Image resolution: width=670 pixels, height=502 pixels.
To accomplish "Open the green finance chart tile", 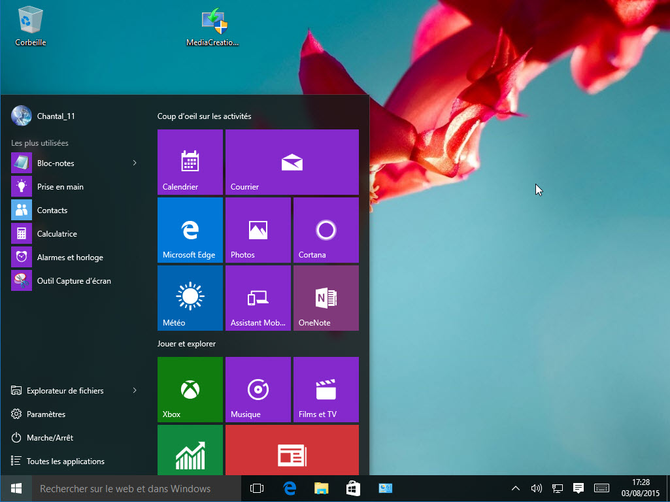I will click(x=190, y=450).
